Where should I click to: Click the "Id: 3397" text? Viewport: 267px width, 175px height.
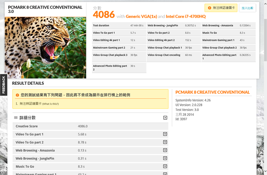point(181,119)
